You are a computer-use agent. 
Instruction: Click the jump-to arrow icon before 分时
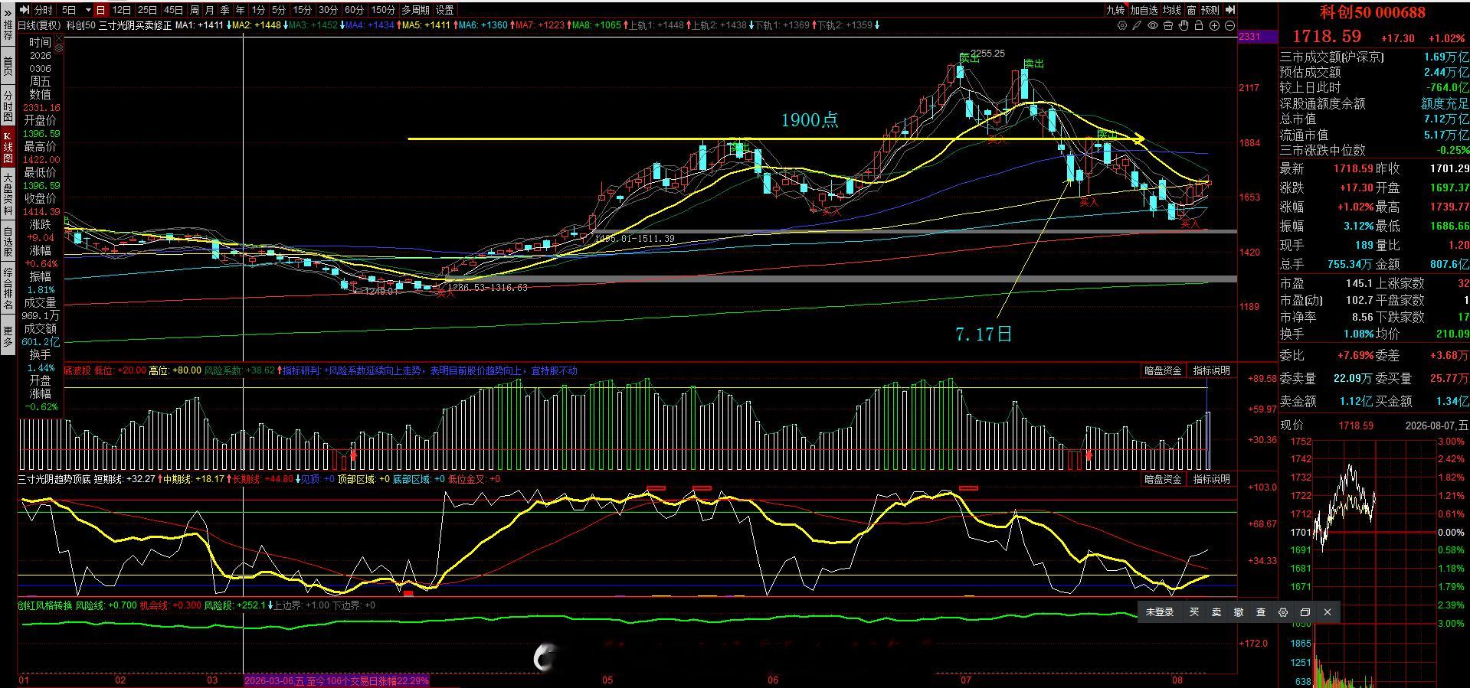point(25,10)
